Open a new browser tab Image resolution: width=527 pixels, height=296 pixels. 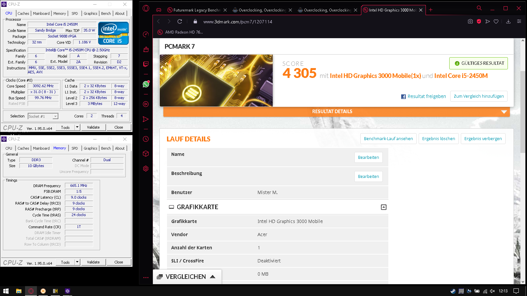coord(430,10)
